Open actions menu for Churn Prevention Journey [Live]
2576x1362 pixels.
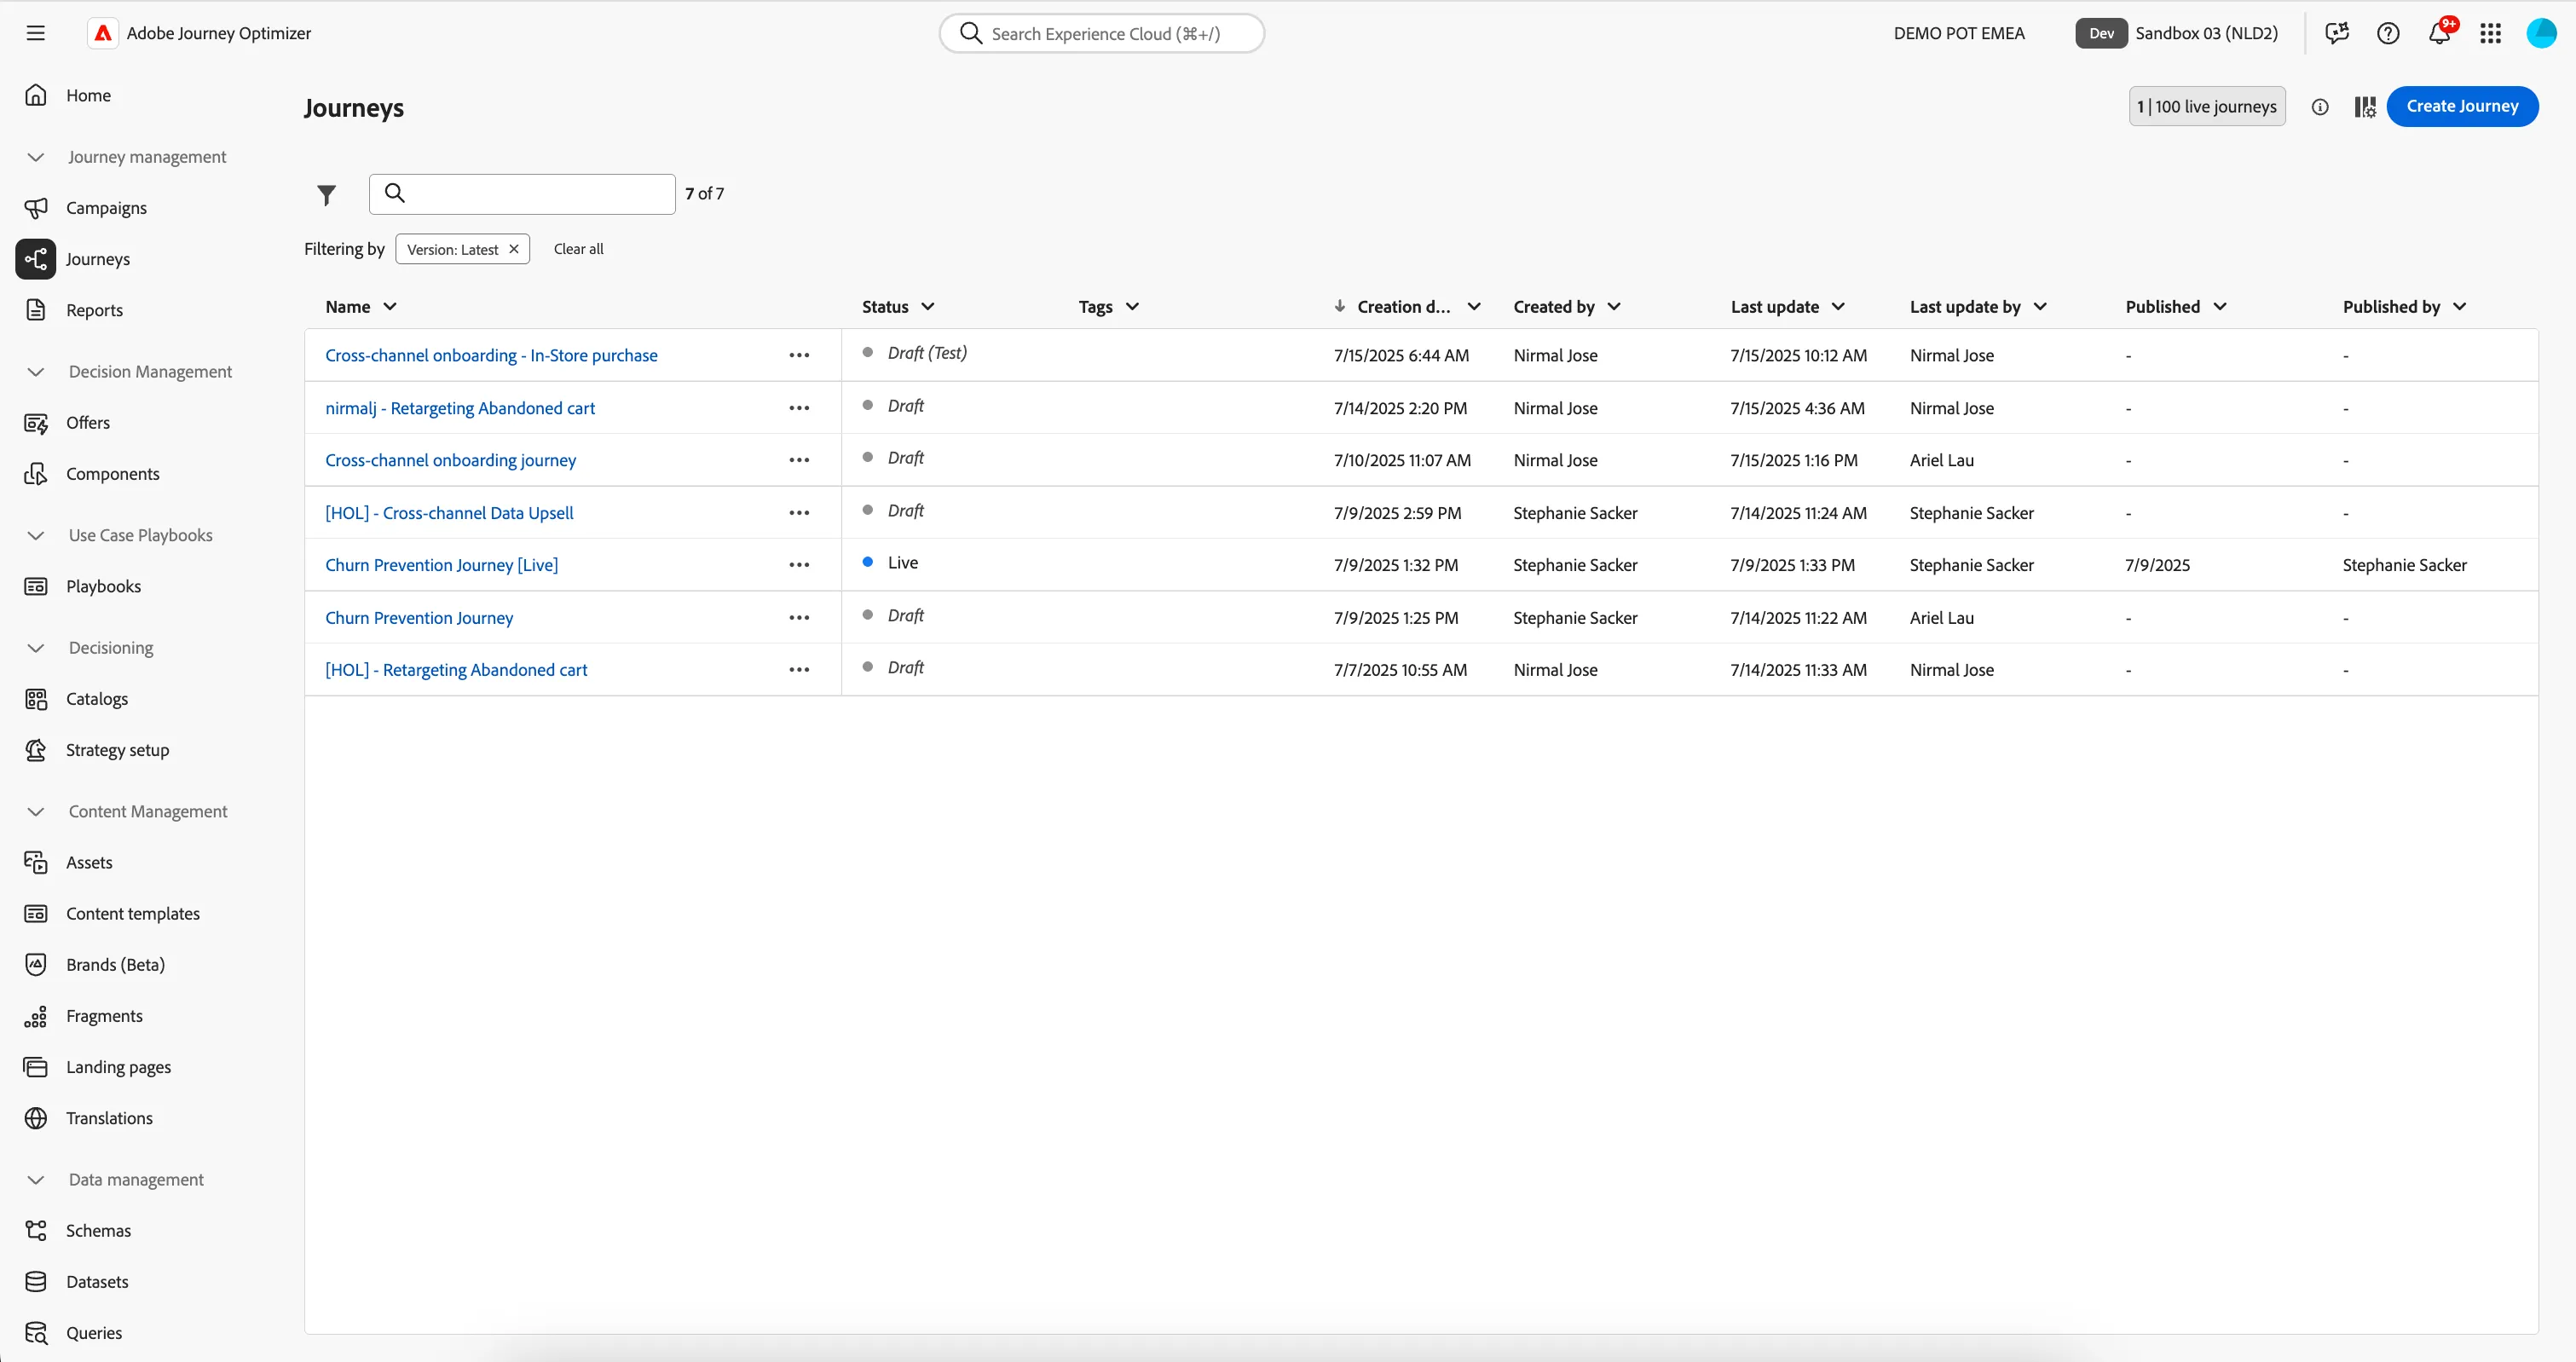tap(799, 565)
